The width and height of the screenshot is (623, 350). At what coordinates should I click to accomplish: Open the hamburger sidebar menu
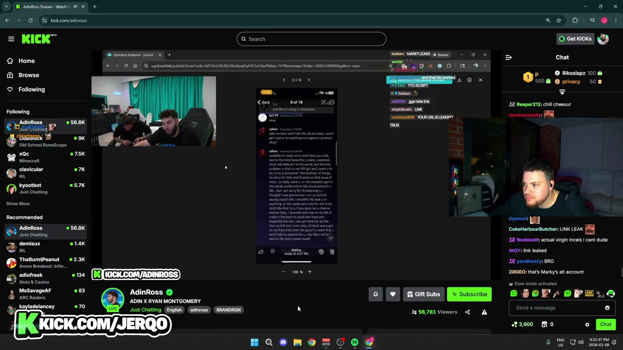point(11,39)
